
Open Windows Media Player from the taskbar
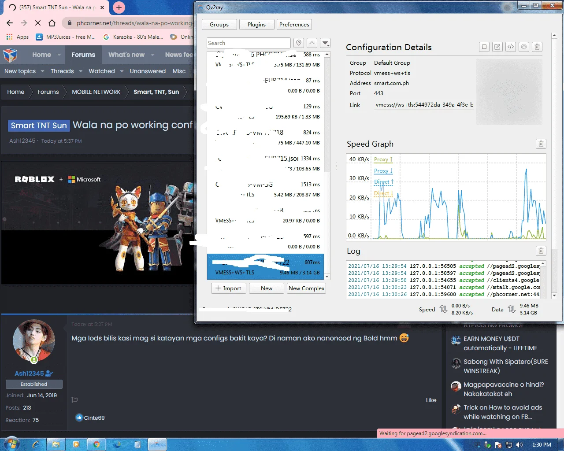(x=76, y=444)
